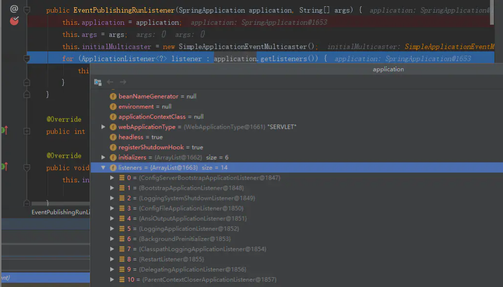
Task: Click array element icon for index 2
Action: (122, 198)
